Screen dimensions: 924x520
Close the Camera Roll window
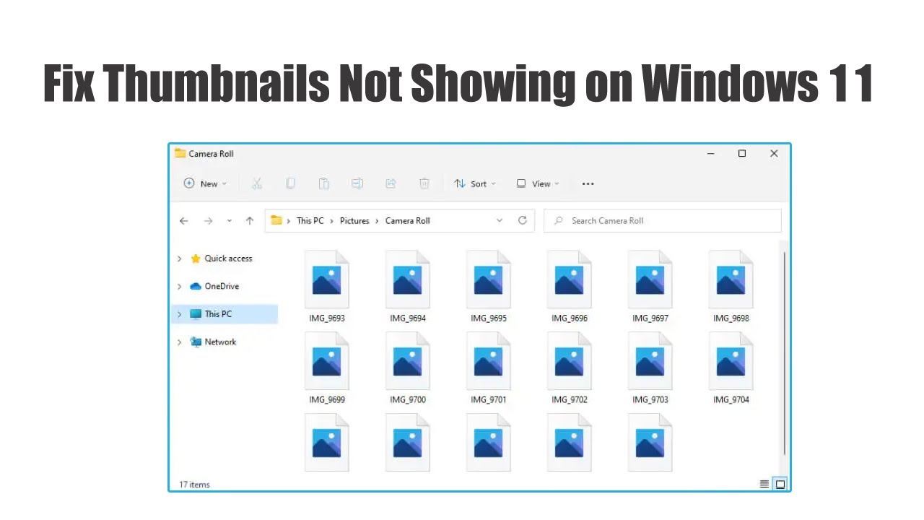point(774,153)
